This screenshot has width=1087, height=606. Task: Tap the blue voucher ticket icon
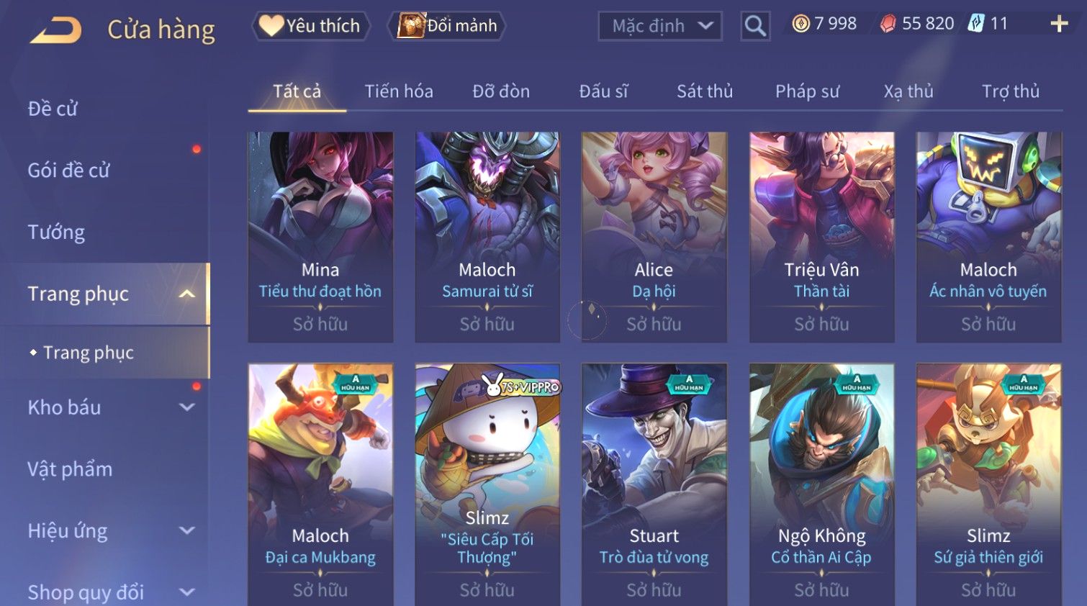pos(975,24)
